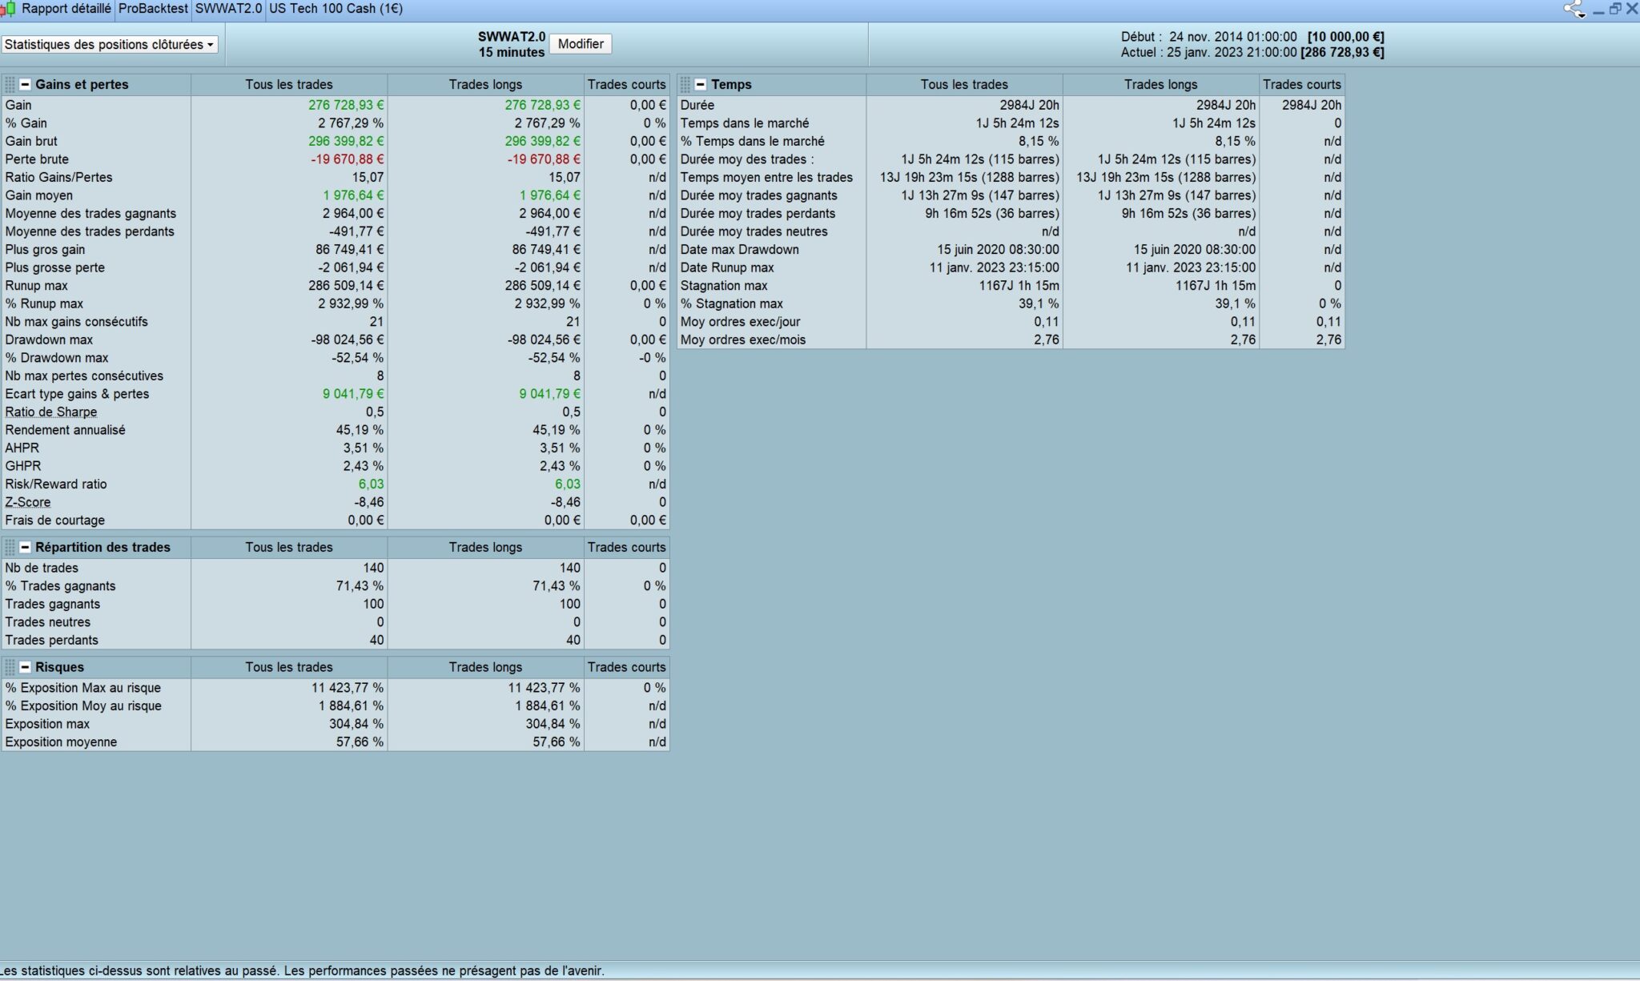Collapse the Répartition des trades section

[x=26, y=548]
